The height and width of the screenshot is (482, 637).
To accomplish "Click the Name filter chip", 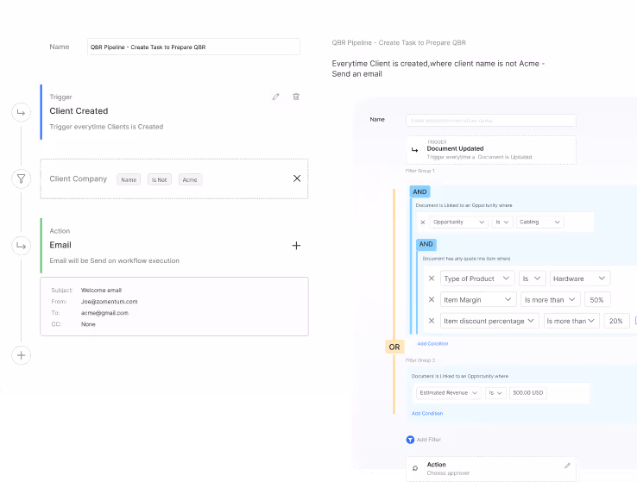I will pyautogui.click(x=129, y=179).
